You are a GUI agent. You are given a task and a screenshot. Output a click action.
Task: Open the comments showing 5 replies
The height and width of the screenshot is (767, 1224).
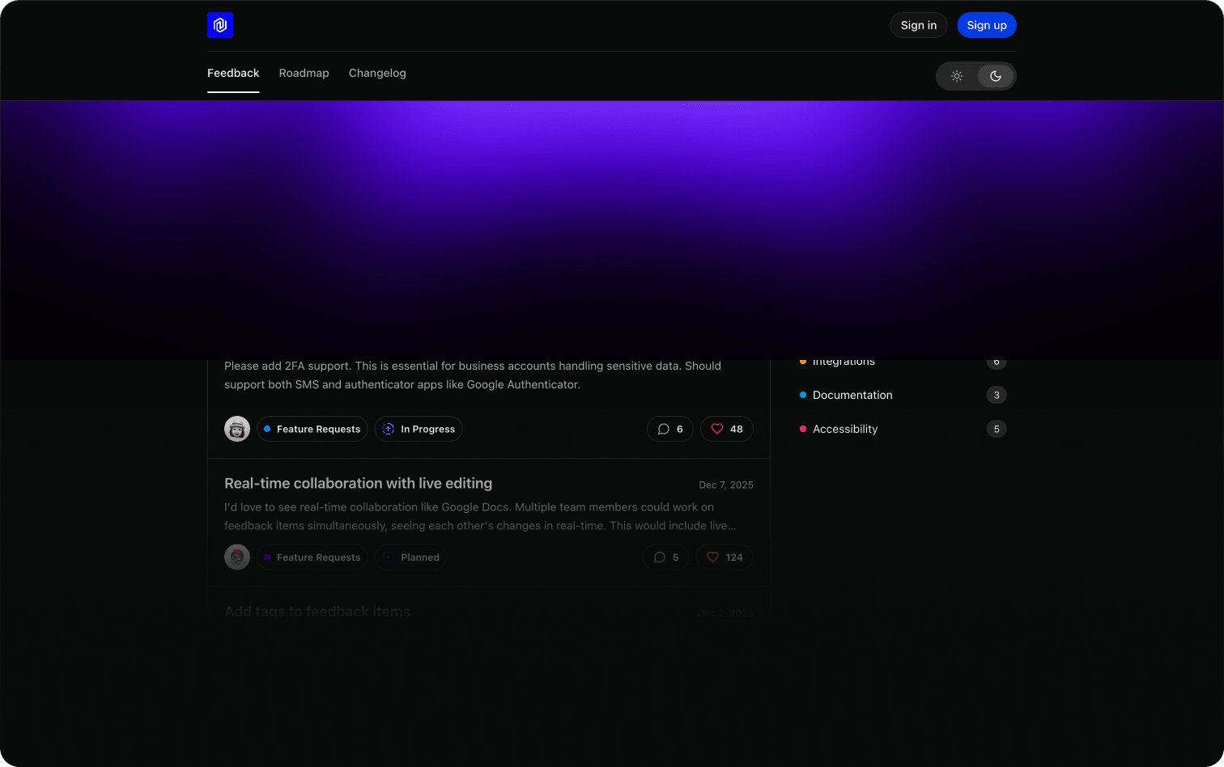[665, 557]
